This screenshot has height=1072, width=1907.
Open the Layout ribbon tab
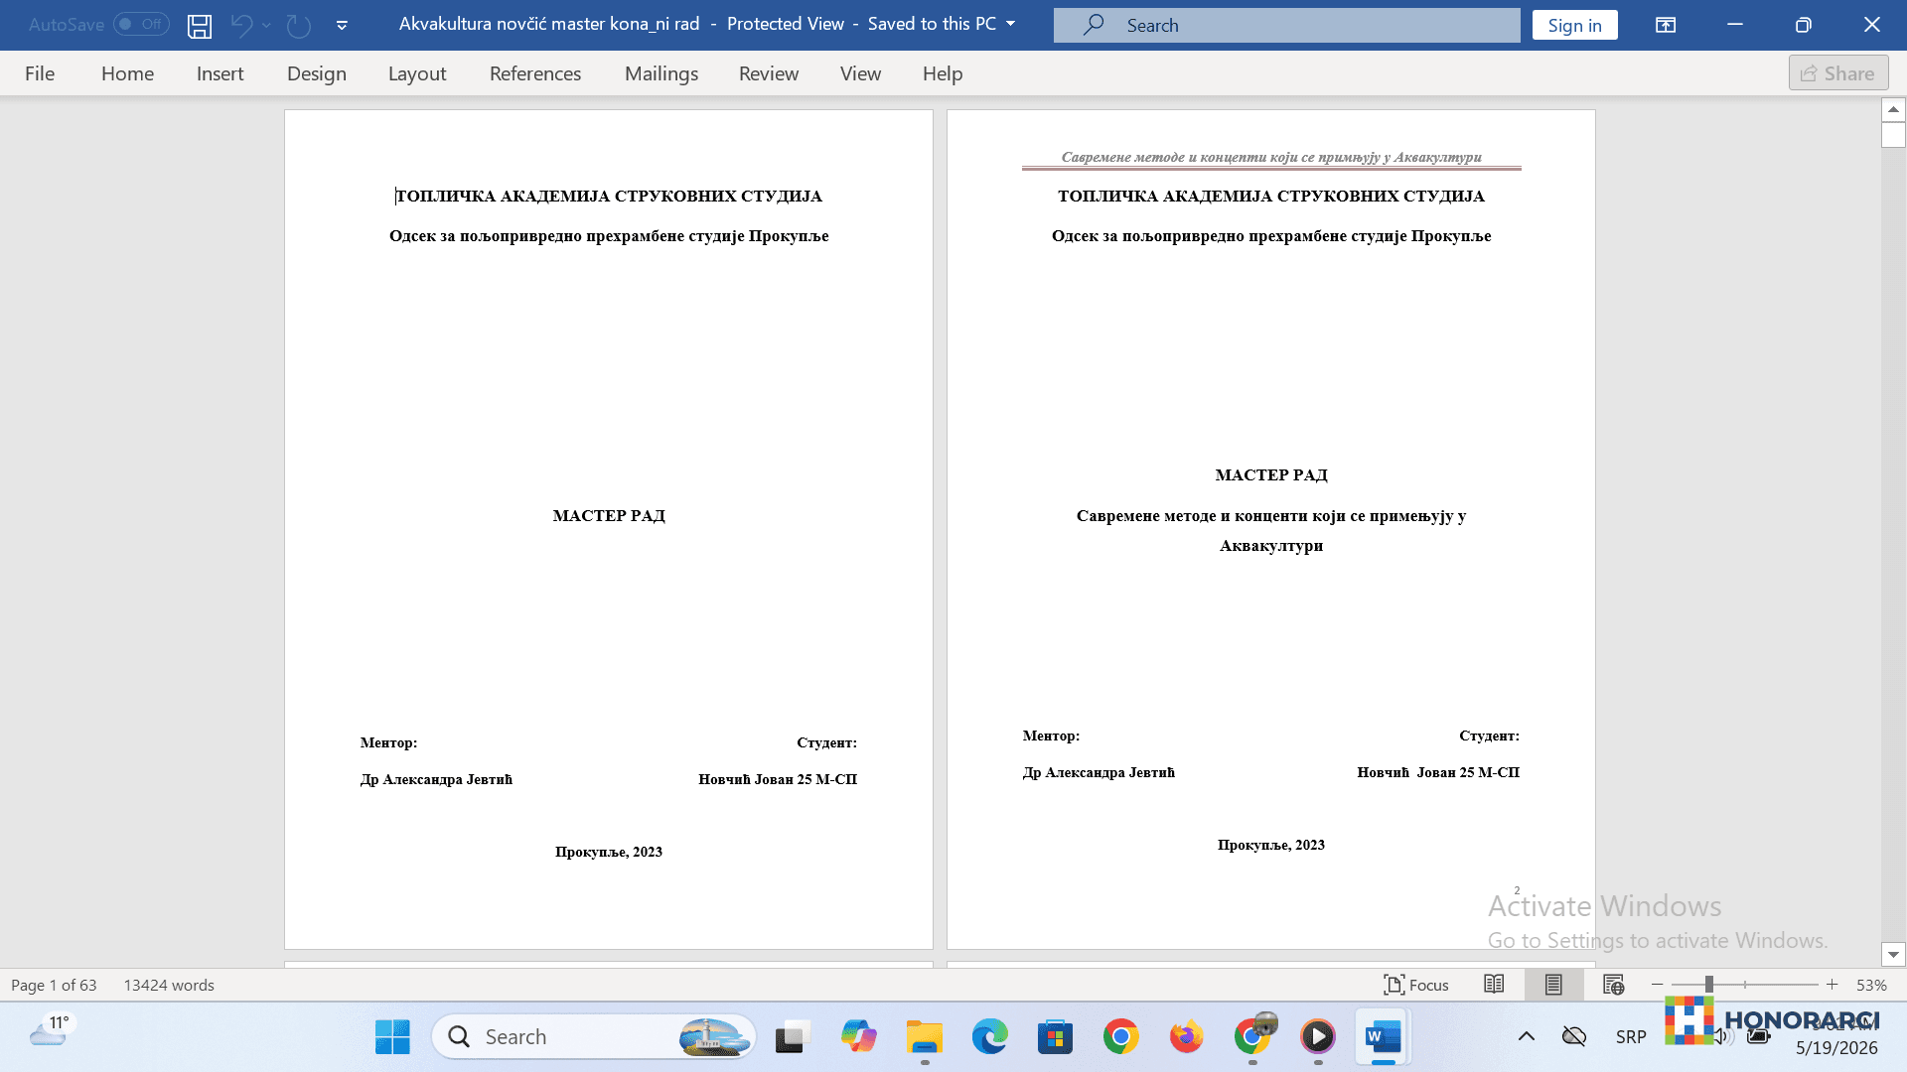(417, 73)
